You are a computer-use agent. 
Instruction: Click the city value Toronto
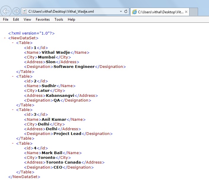coord(46,158)
